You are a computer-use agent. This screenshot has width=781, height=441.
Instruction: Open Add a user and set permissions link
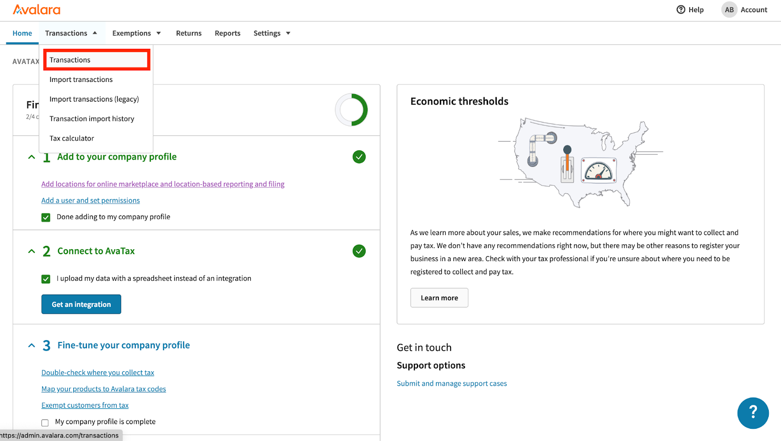point(91,200)
